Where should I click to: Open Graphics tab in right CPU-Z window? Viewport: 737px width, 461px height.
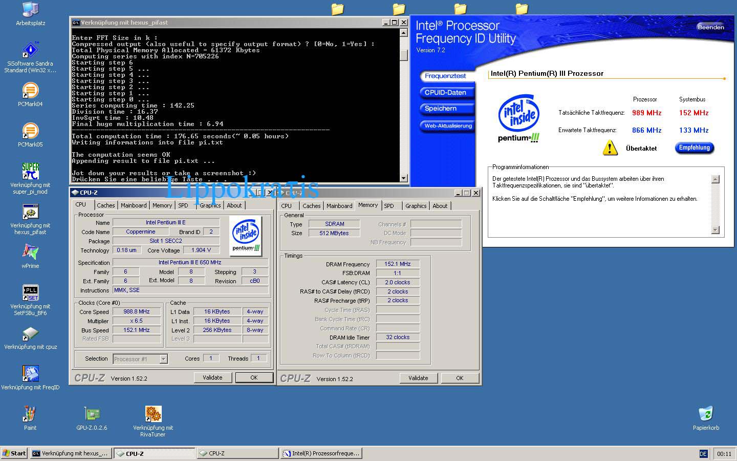[x=416, y=206]
